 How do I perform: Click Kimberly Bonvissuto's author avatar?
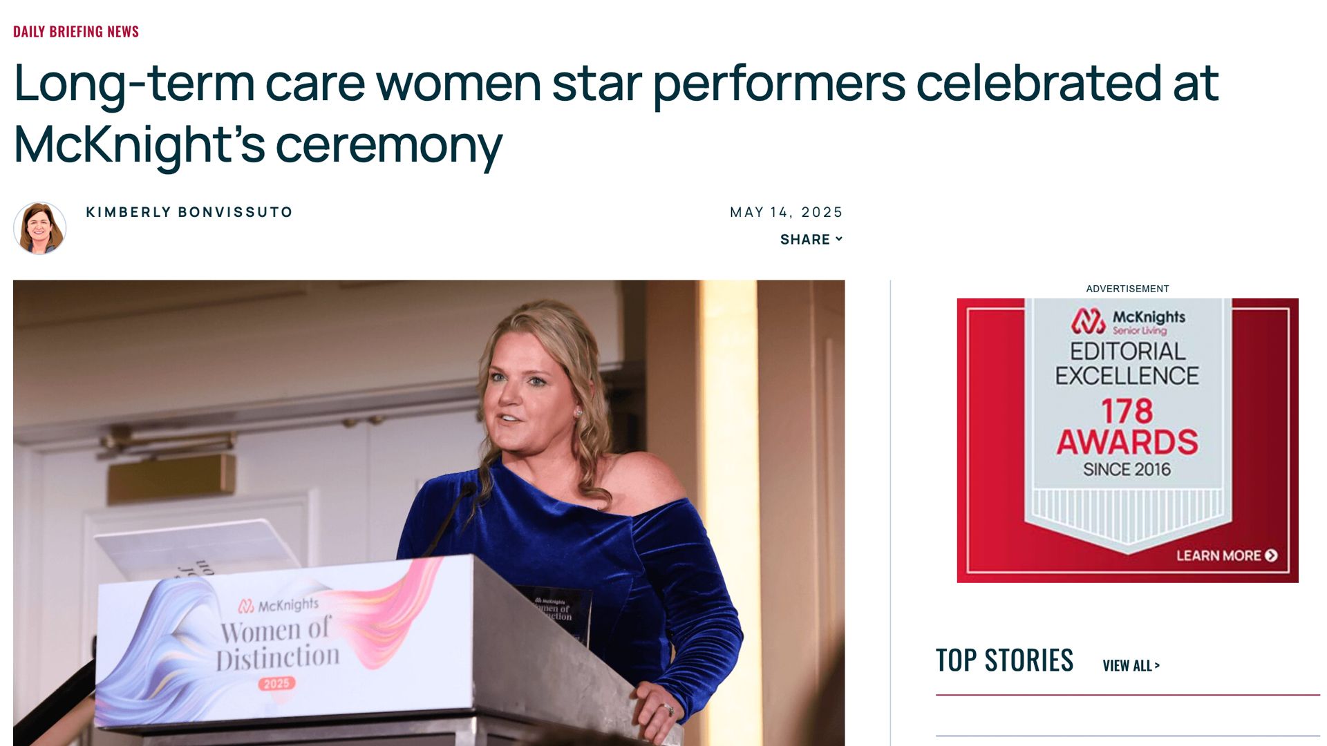[39, 228]
